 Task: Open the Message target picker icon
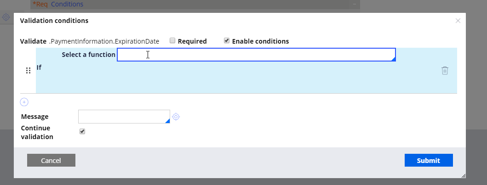[176, 117]
